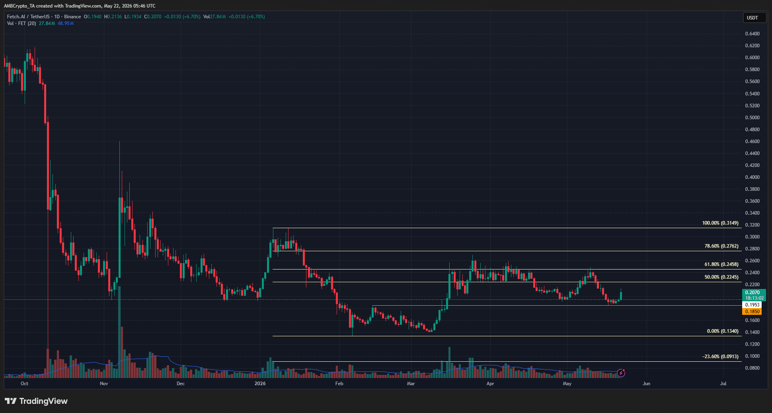Click the Feb label on time axis
This screenshot has width=772, height=413.
point(339,384)
